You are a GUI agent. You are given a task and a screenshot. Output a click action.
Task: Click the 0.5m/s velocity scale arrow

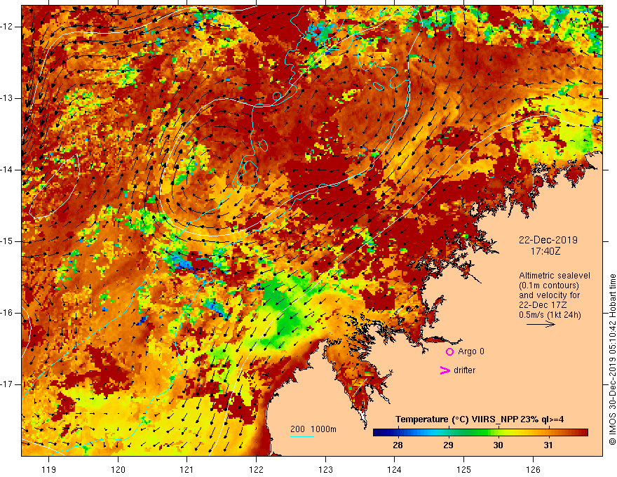tap(541, 324)
